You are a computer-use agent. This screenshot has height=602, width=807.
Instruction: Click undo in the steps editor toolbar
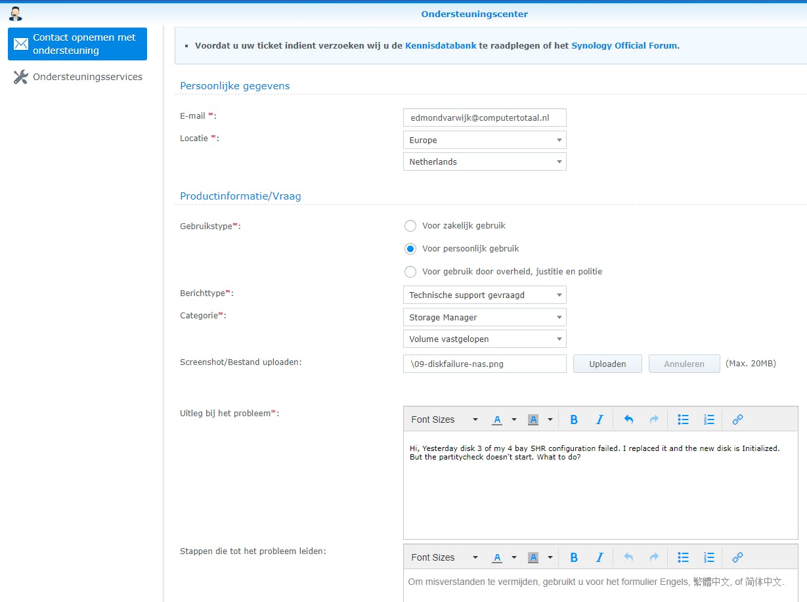(x=628, y=557)
